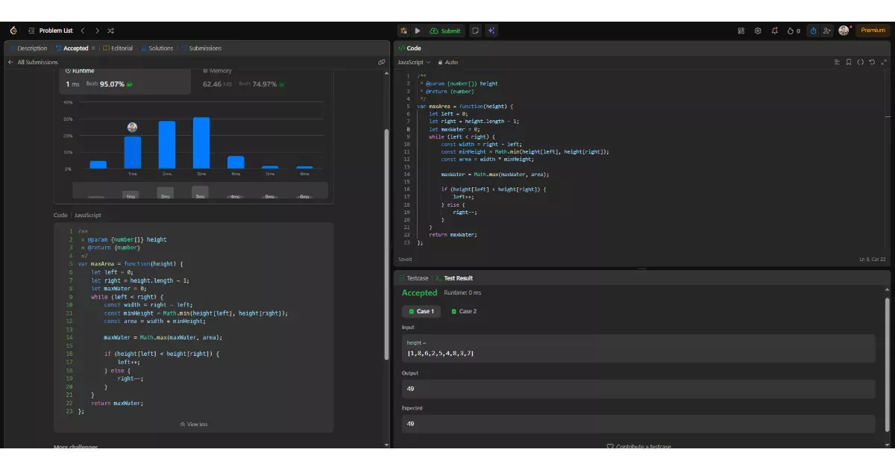Reset code with the undo icon
The image size is (895, 470).
pos(872,63)
